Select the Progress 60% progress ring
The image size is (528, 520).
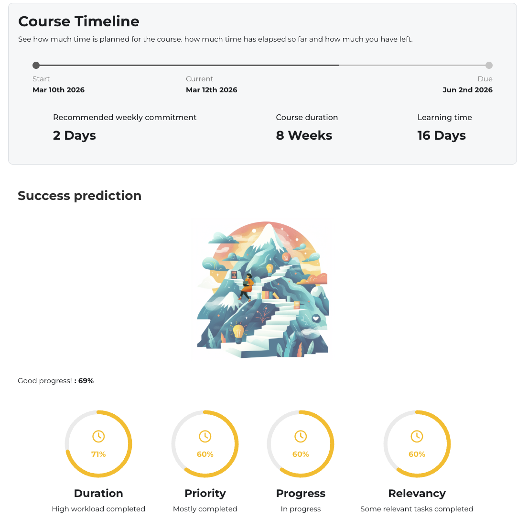[301, 444]
